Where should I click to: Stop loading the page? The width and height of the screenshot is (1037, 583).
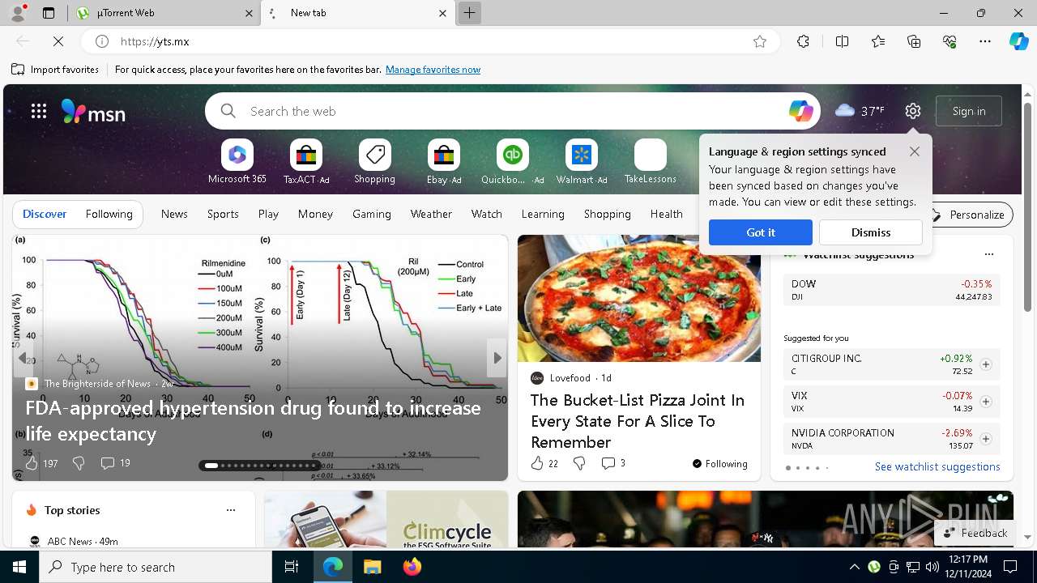(59, 41)
